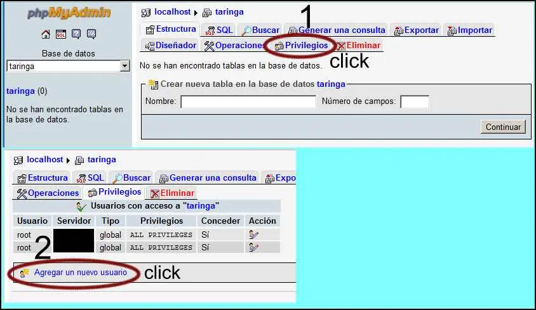Click localhost link in top breadcrumb
Image resolution: width=536 pixels, height=310 pixels.
(x=172, y=12)
